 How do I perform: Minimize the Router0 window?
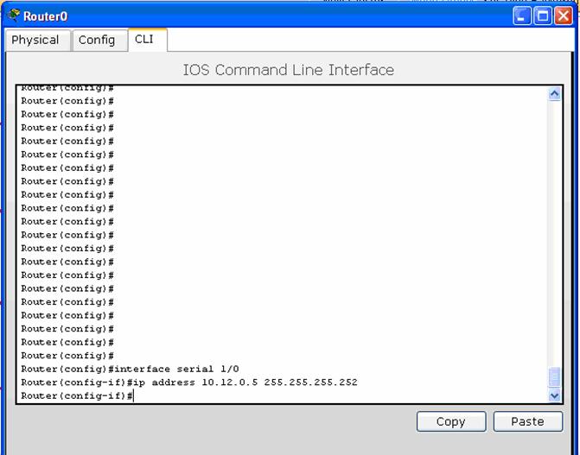point(523,16)
